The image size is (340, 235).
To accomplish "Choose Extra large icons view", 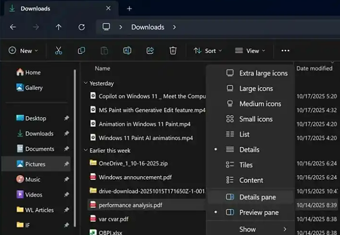I will click(x=263, y=73).
